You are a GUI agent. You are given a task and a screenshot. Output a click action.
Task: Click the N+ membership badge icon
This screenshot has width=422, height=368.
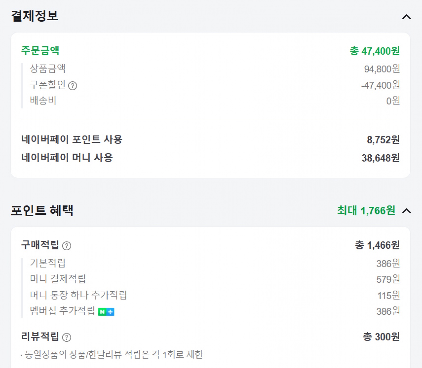click(x=106, y=312)
